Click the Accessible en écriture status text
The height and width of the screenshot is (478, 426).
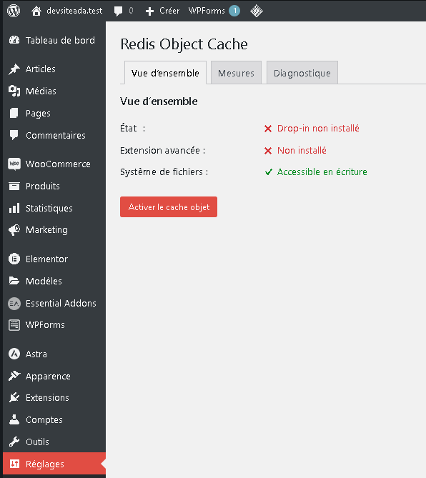pos(322,172)
